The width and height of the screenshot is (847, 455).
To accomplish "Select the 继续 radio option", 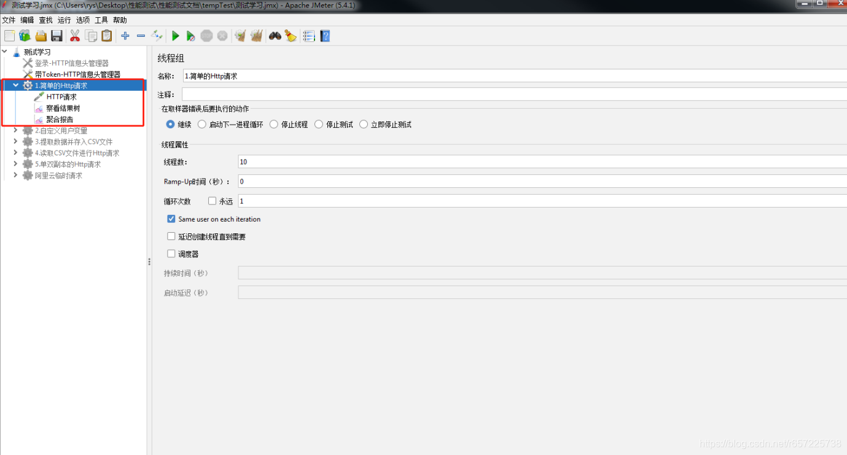I will [171, 124].
